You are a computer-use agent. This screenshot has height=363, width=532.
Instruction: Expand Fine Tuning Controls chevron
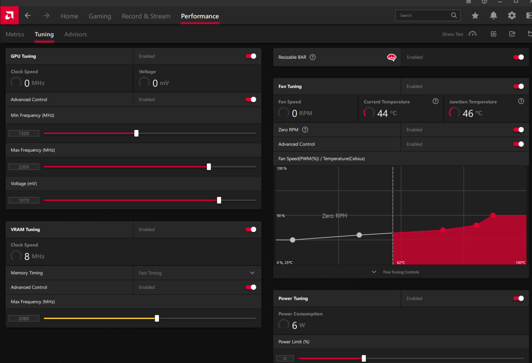tap(374, 272)
